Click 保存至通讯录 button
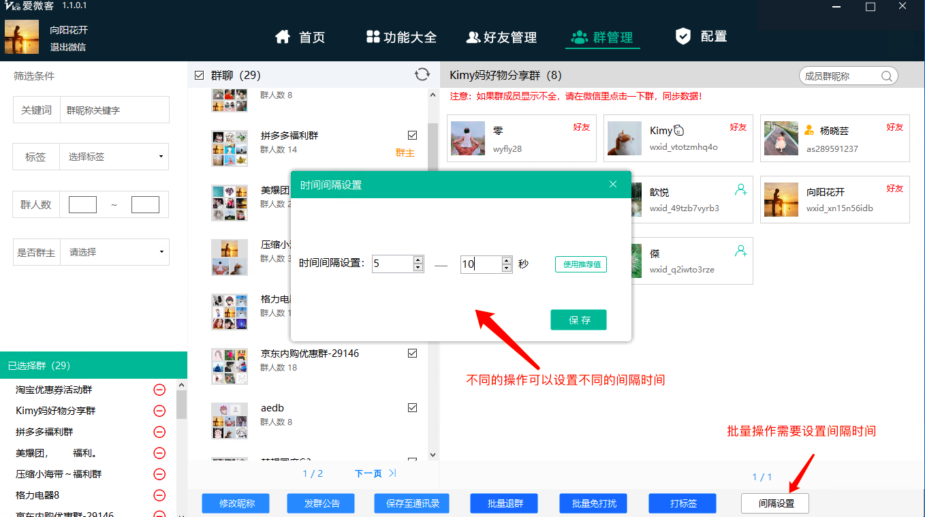The height and width of the screenshot is (517, 925). (412, 503)
